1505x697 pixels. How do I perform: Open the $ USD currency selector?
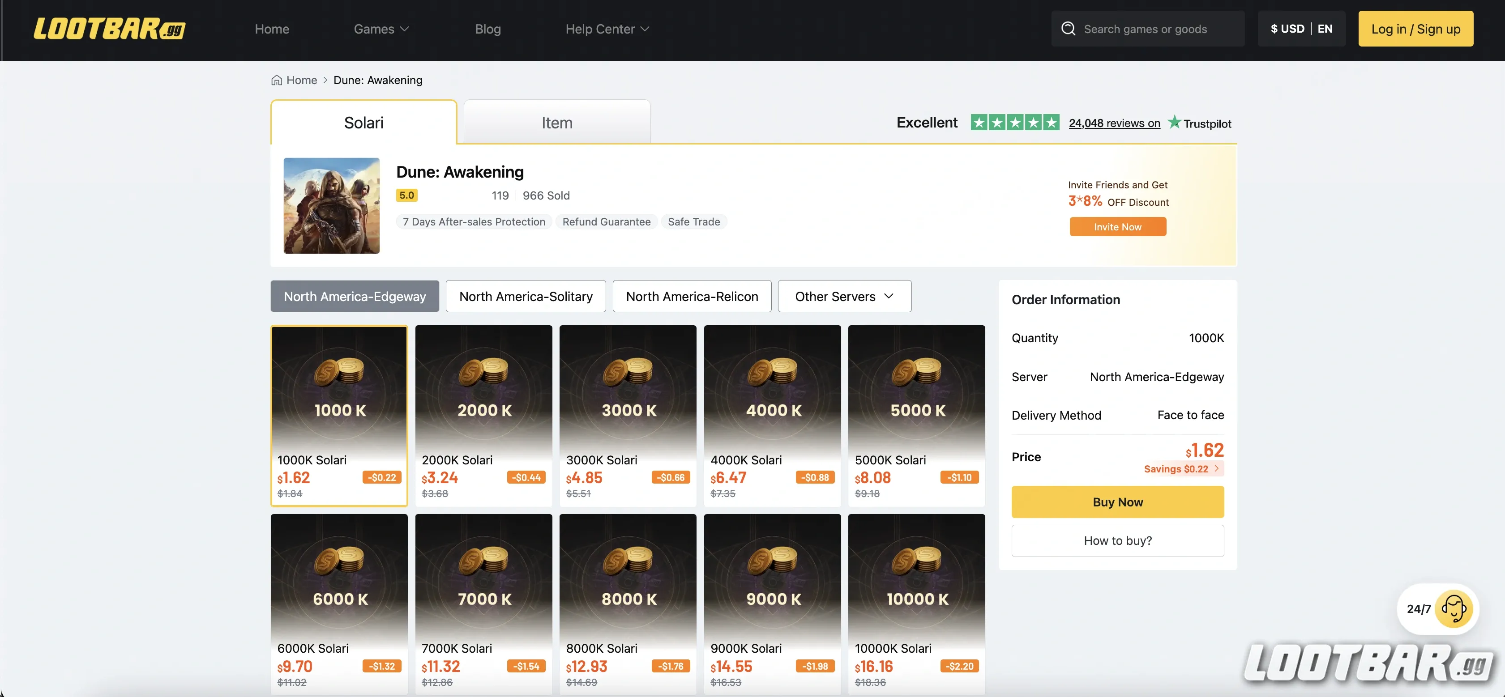pos(1287,28)
